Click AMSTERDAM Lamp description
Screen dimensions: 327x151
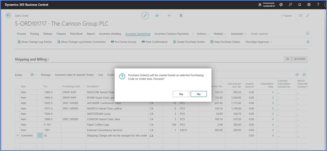[x=99, y=114]
